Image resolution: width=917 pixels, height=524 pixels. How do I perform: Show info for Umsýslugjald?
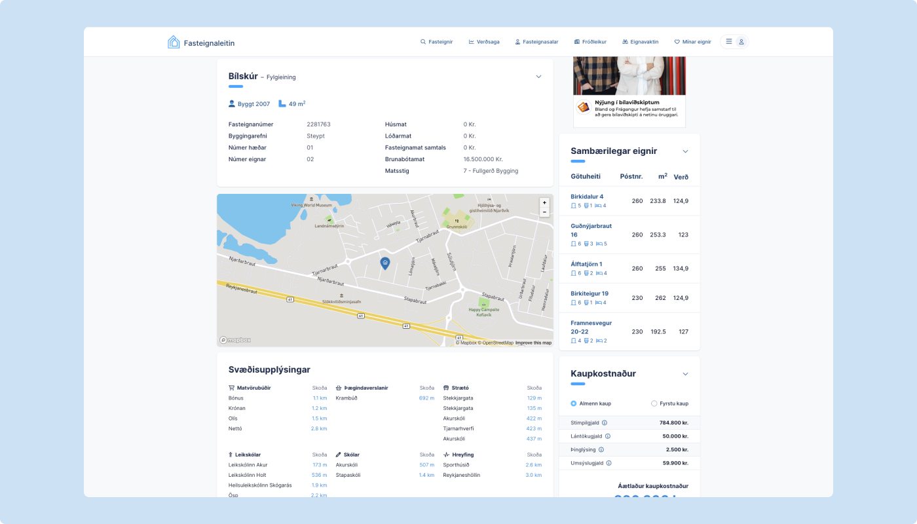[x=608, y=463]
